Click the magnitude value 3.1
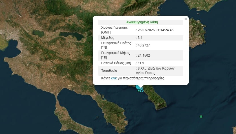Image resolution: width=236 pixels, height=134 pixels. click(x=140, y=37)
